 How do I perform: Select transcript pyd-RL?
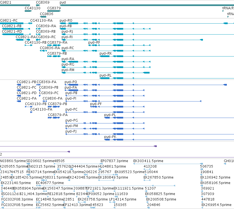[106, 75]
